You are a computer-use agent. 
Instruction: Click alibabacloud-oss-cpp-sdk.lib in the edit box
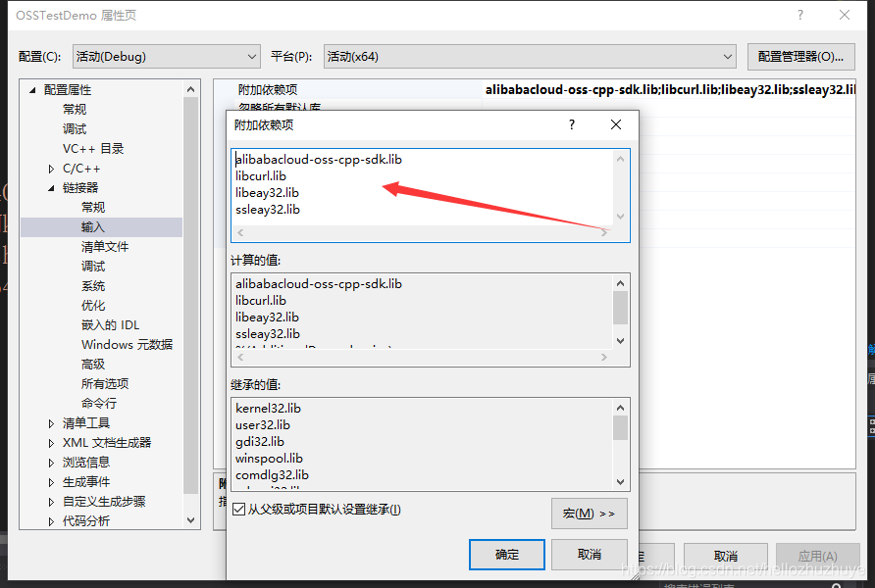319,160
